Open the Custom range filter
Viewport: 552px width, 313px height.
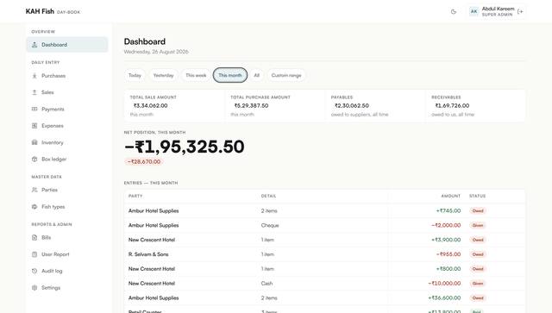click(x=286, y=75)
